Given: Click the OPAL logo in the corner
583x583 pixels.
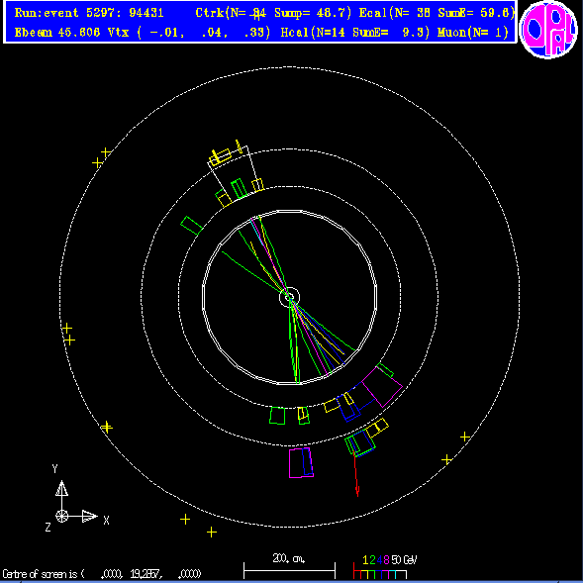Looking at the screenshot, I should tap(548, 30).
